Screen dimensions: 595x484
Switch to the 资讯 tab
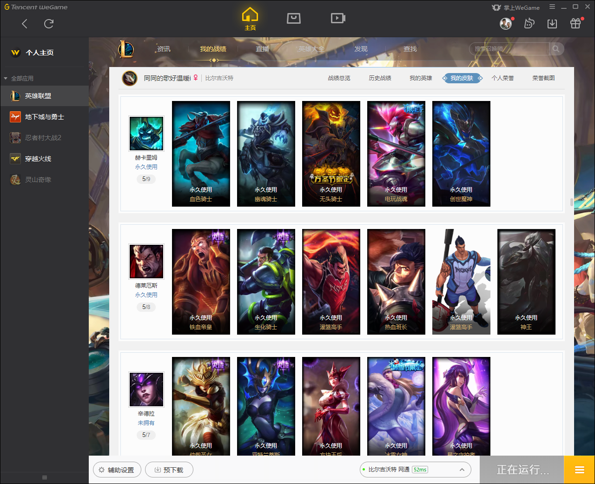[x=164, y=49]
